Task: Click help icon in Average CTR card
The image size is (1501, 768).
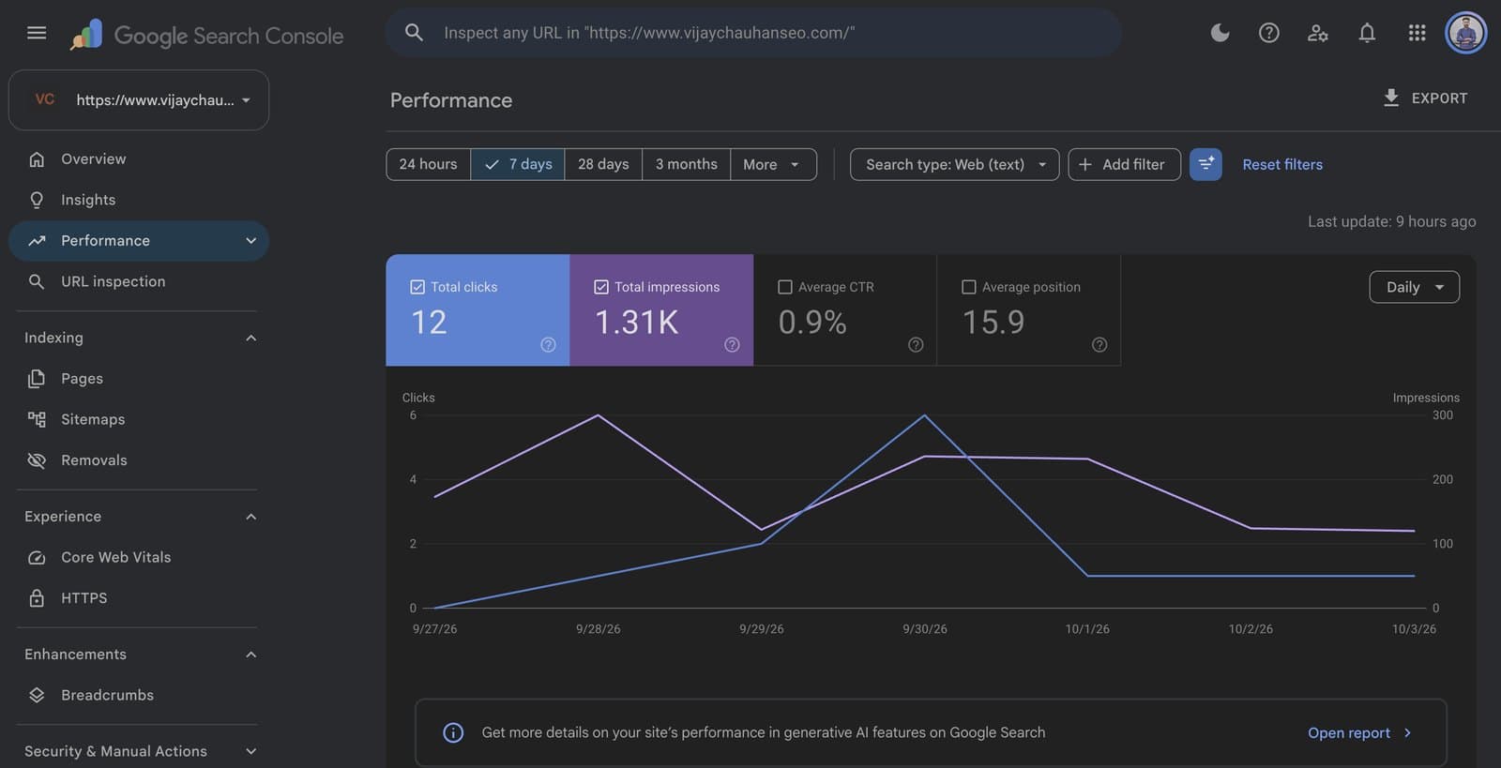Action: tap(916, 345)
